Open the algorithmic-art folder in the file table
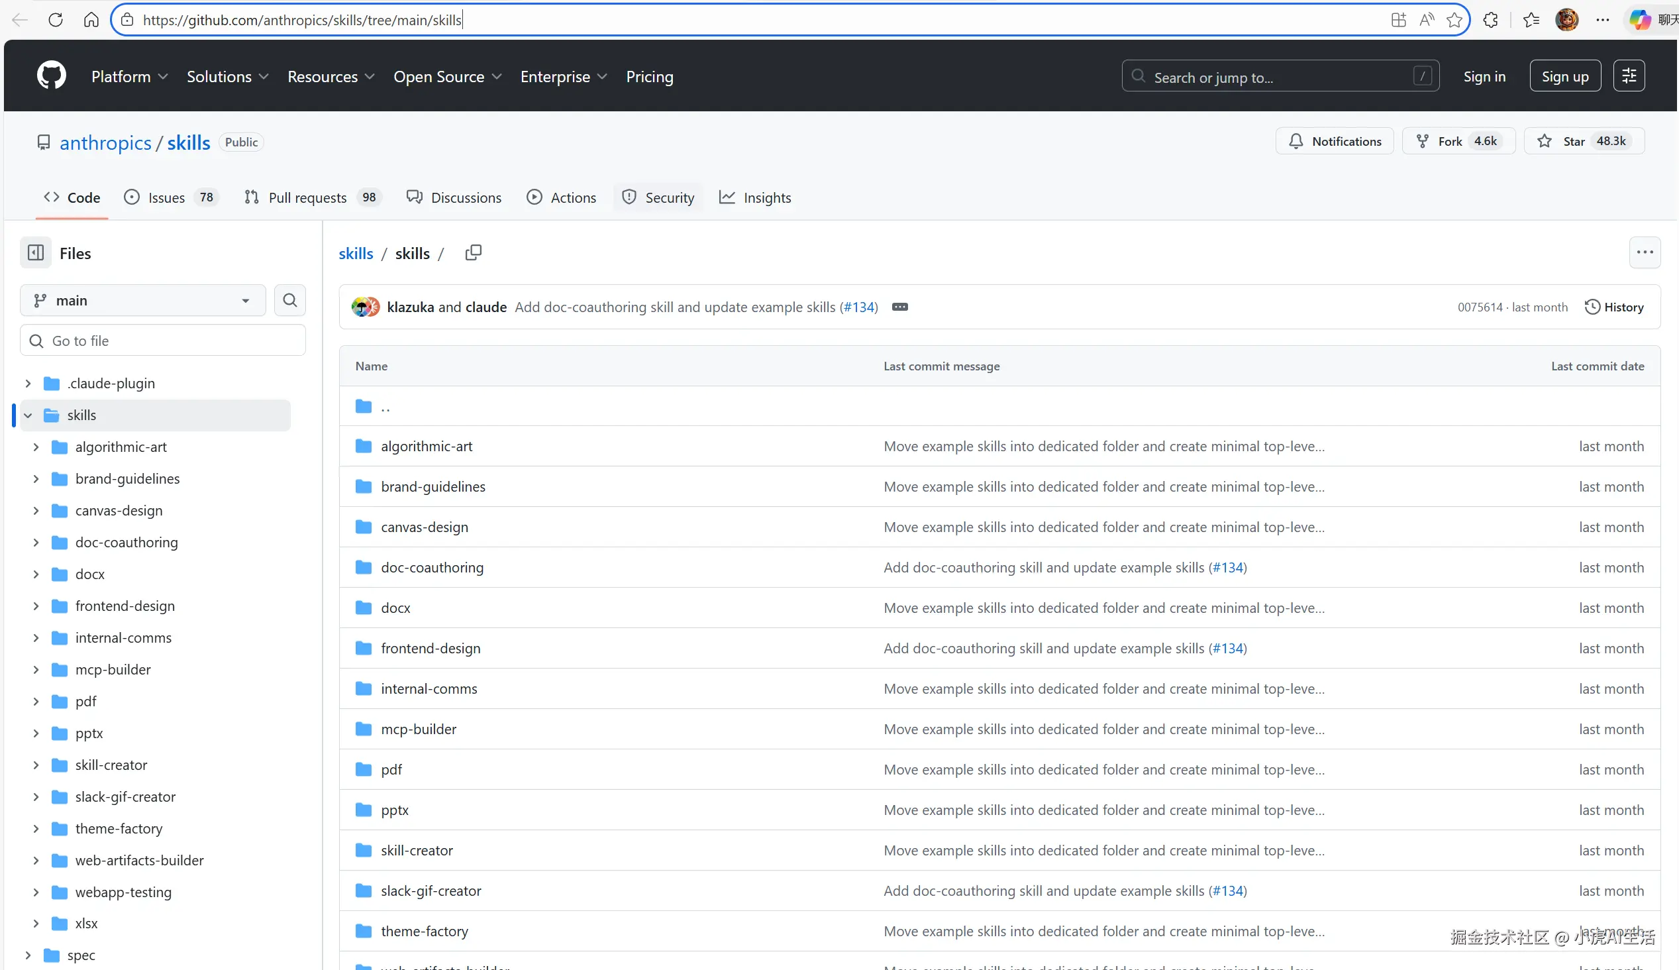The width and height of the screenshot is (1679, 970). (426, 447)
